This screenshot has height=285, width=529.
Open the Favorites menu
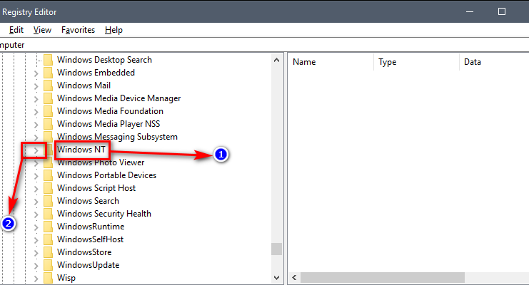(x=78, y=30)
